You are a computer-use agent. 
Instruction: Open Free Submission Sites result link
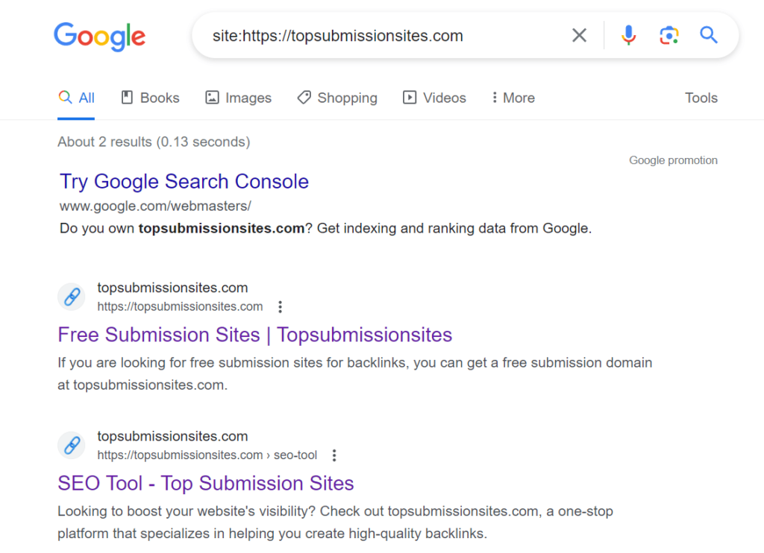coord(254,335)
